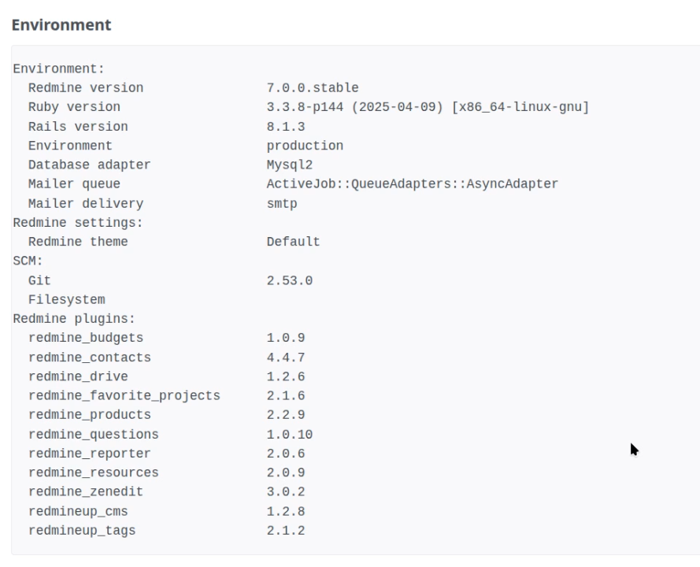Select the redmine_questions plugin name
This screenshot has height=567, width=700.
point(93,435)
